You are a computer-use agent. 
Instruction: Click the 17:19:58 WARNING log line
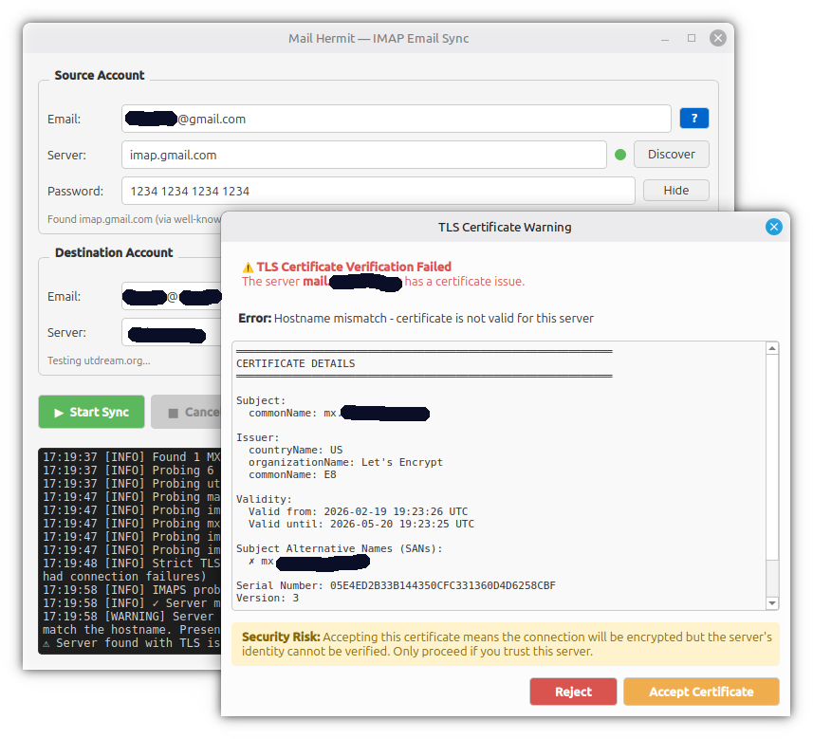coord(132,616)
